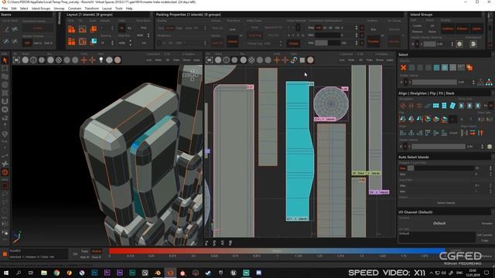The image size is (495, 278).
Task: Click the green hierarchy tree icon in Select panel
Action: click(489, 83)
